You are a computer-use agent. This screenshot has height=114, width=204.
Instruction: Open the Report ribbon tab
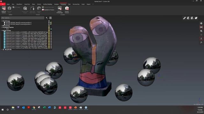pyautogui.click(x=89, y=4)
